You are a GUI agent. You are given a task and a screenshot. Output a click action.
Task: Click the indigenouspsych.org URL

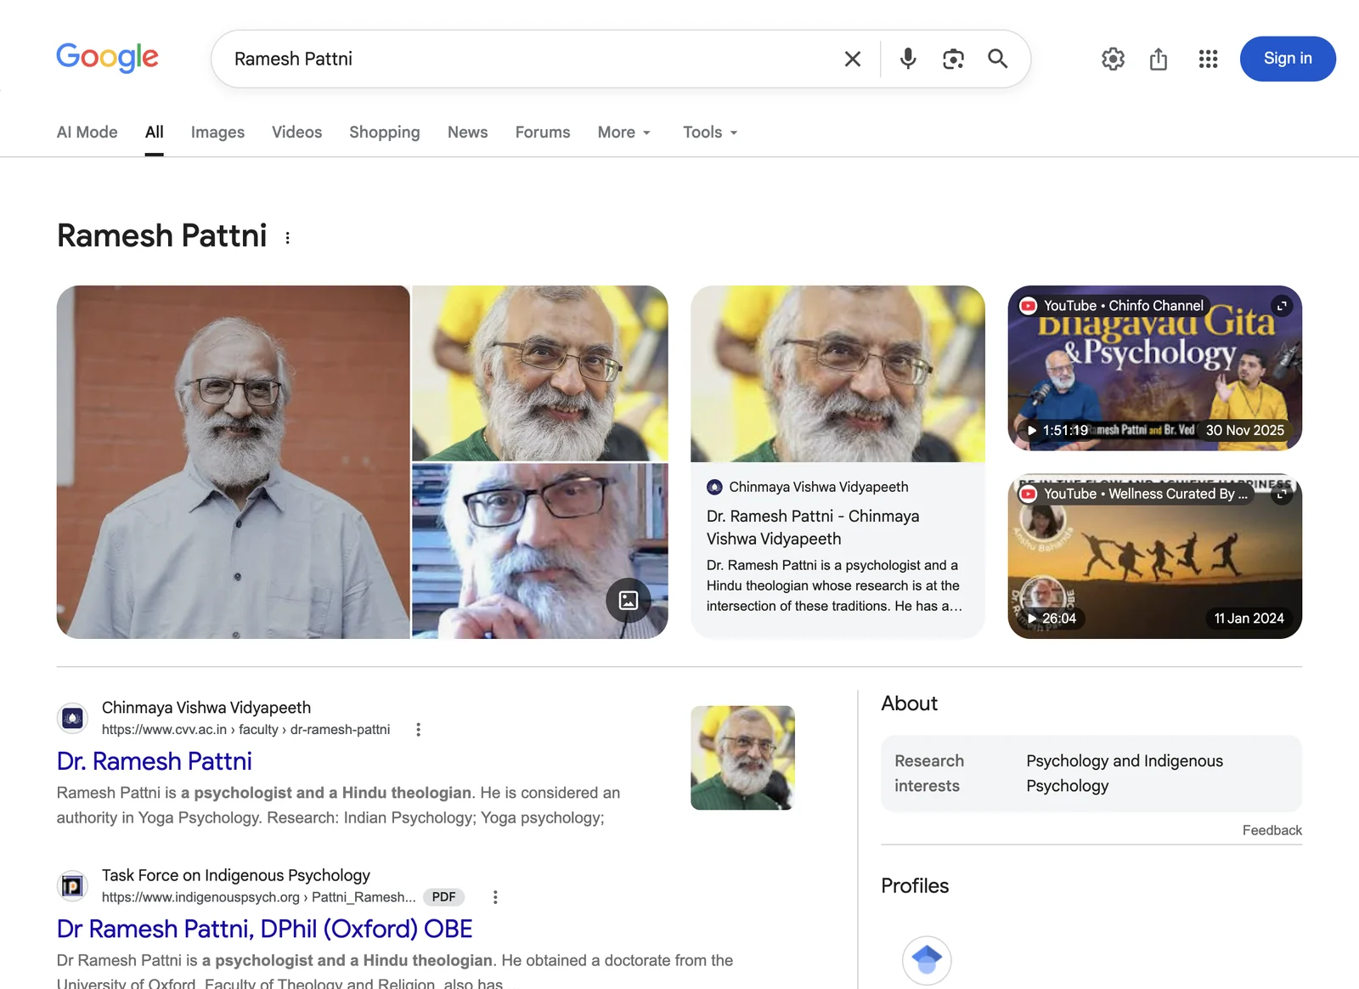click(x=258, y=897)
